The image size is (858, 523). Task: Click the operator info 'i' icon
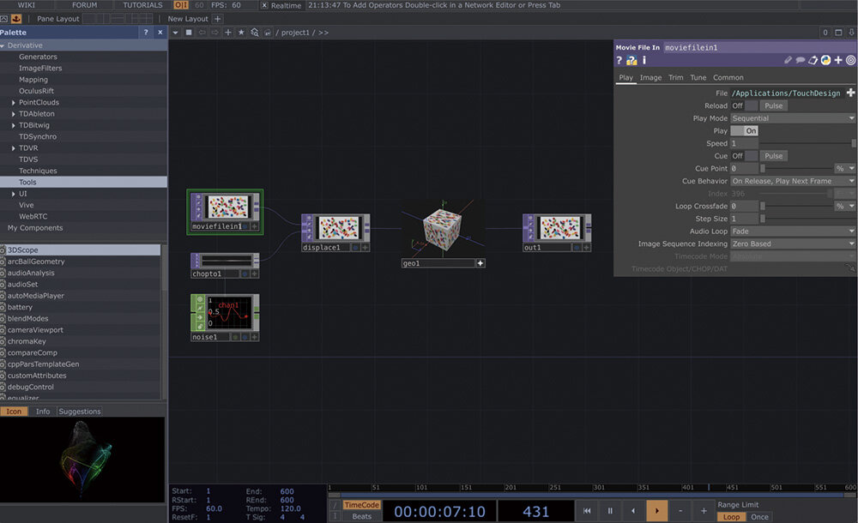click(x=644, y=61)
